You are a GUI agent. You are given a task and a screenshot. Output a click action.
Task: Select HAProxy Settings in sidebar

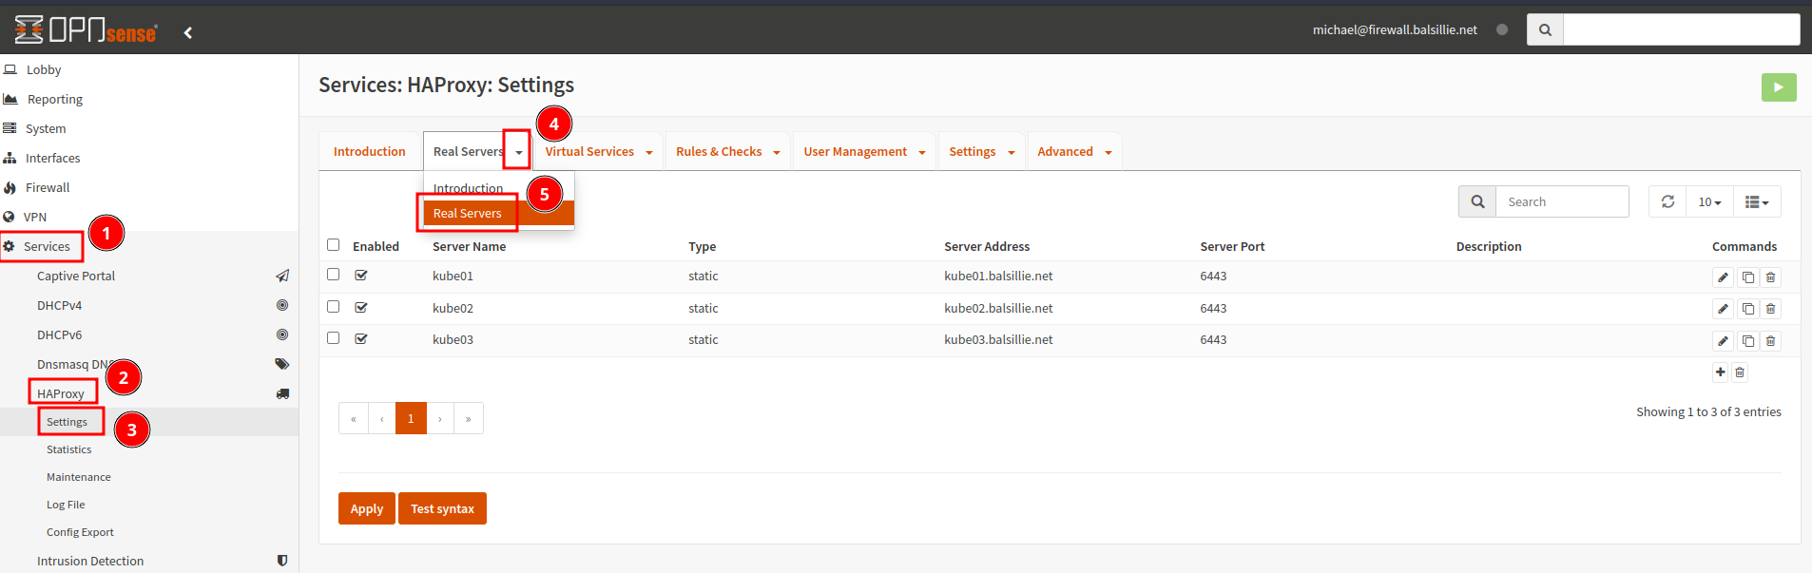coord(67,422)
